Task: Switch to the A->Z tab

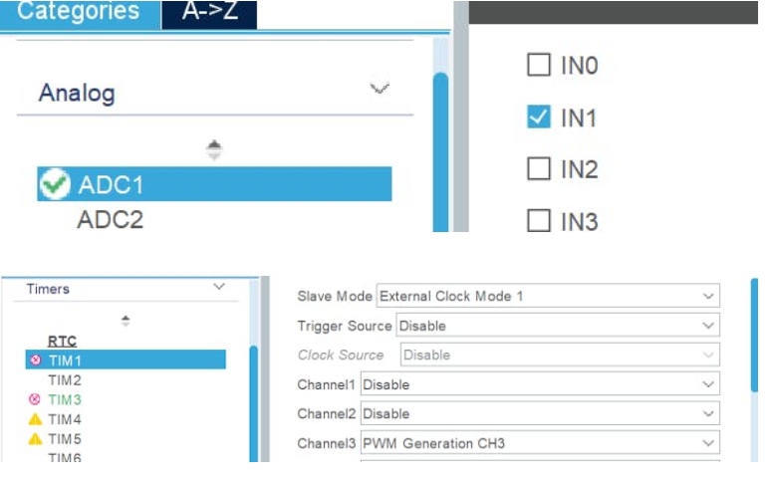Action: [209, 12]
